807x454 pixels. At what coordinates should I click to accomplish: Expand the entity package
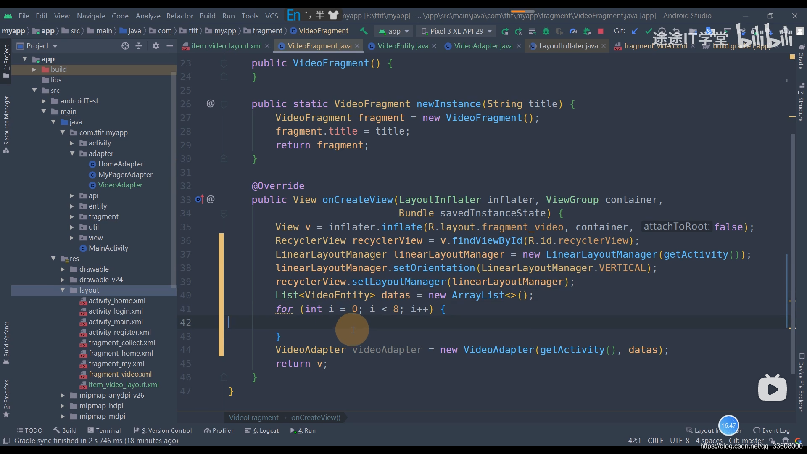[x=72, y=206]
